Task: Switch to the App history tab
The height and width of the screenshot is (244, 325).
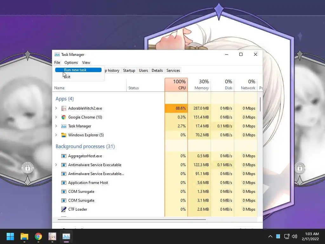Action: [113, 71]
